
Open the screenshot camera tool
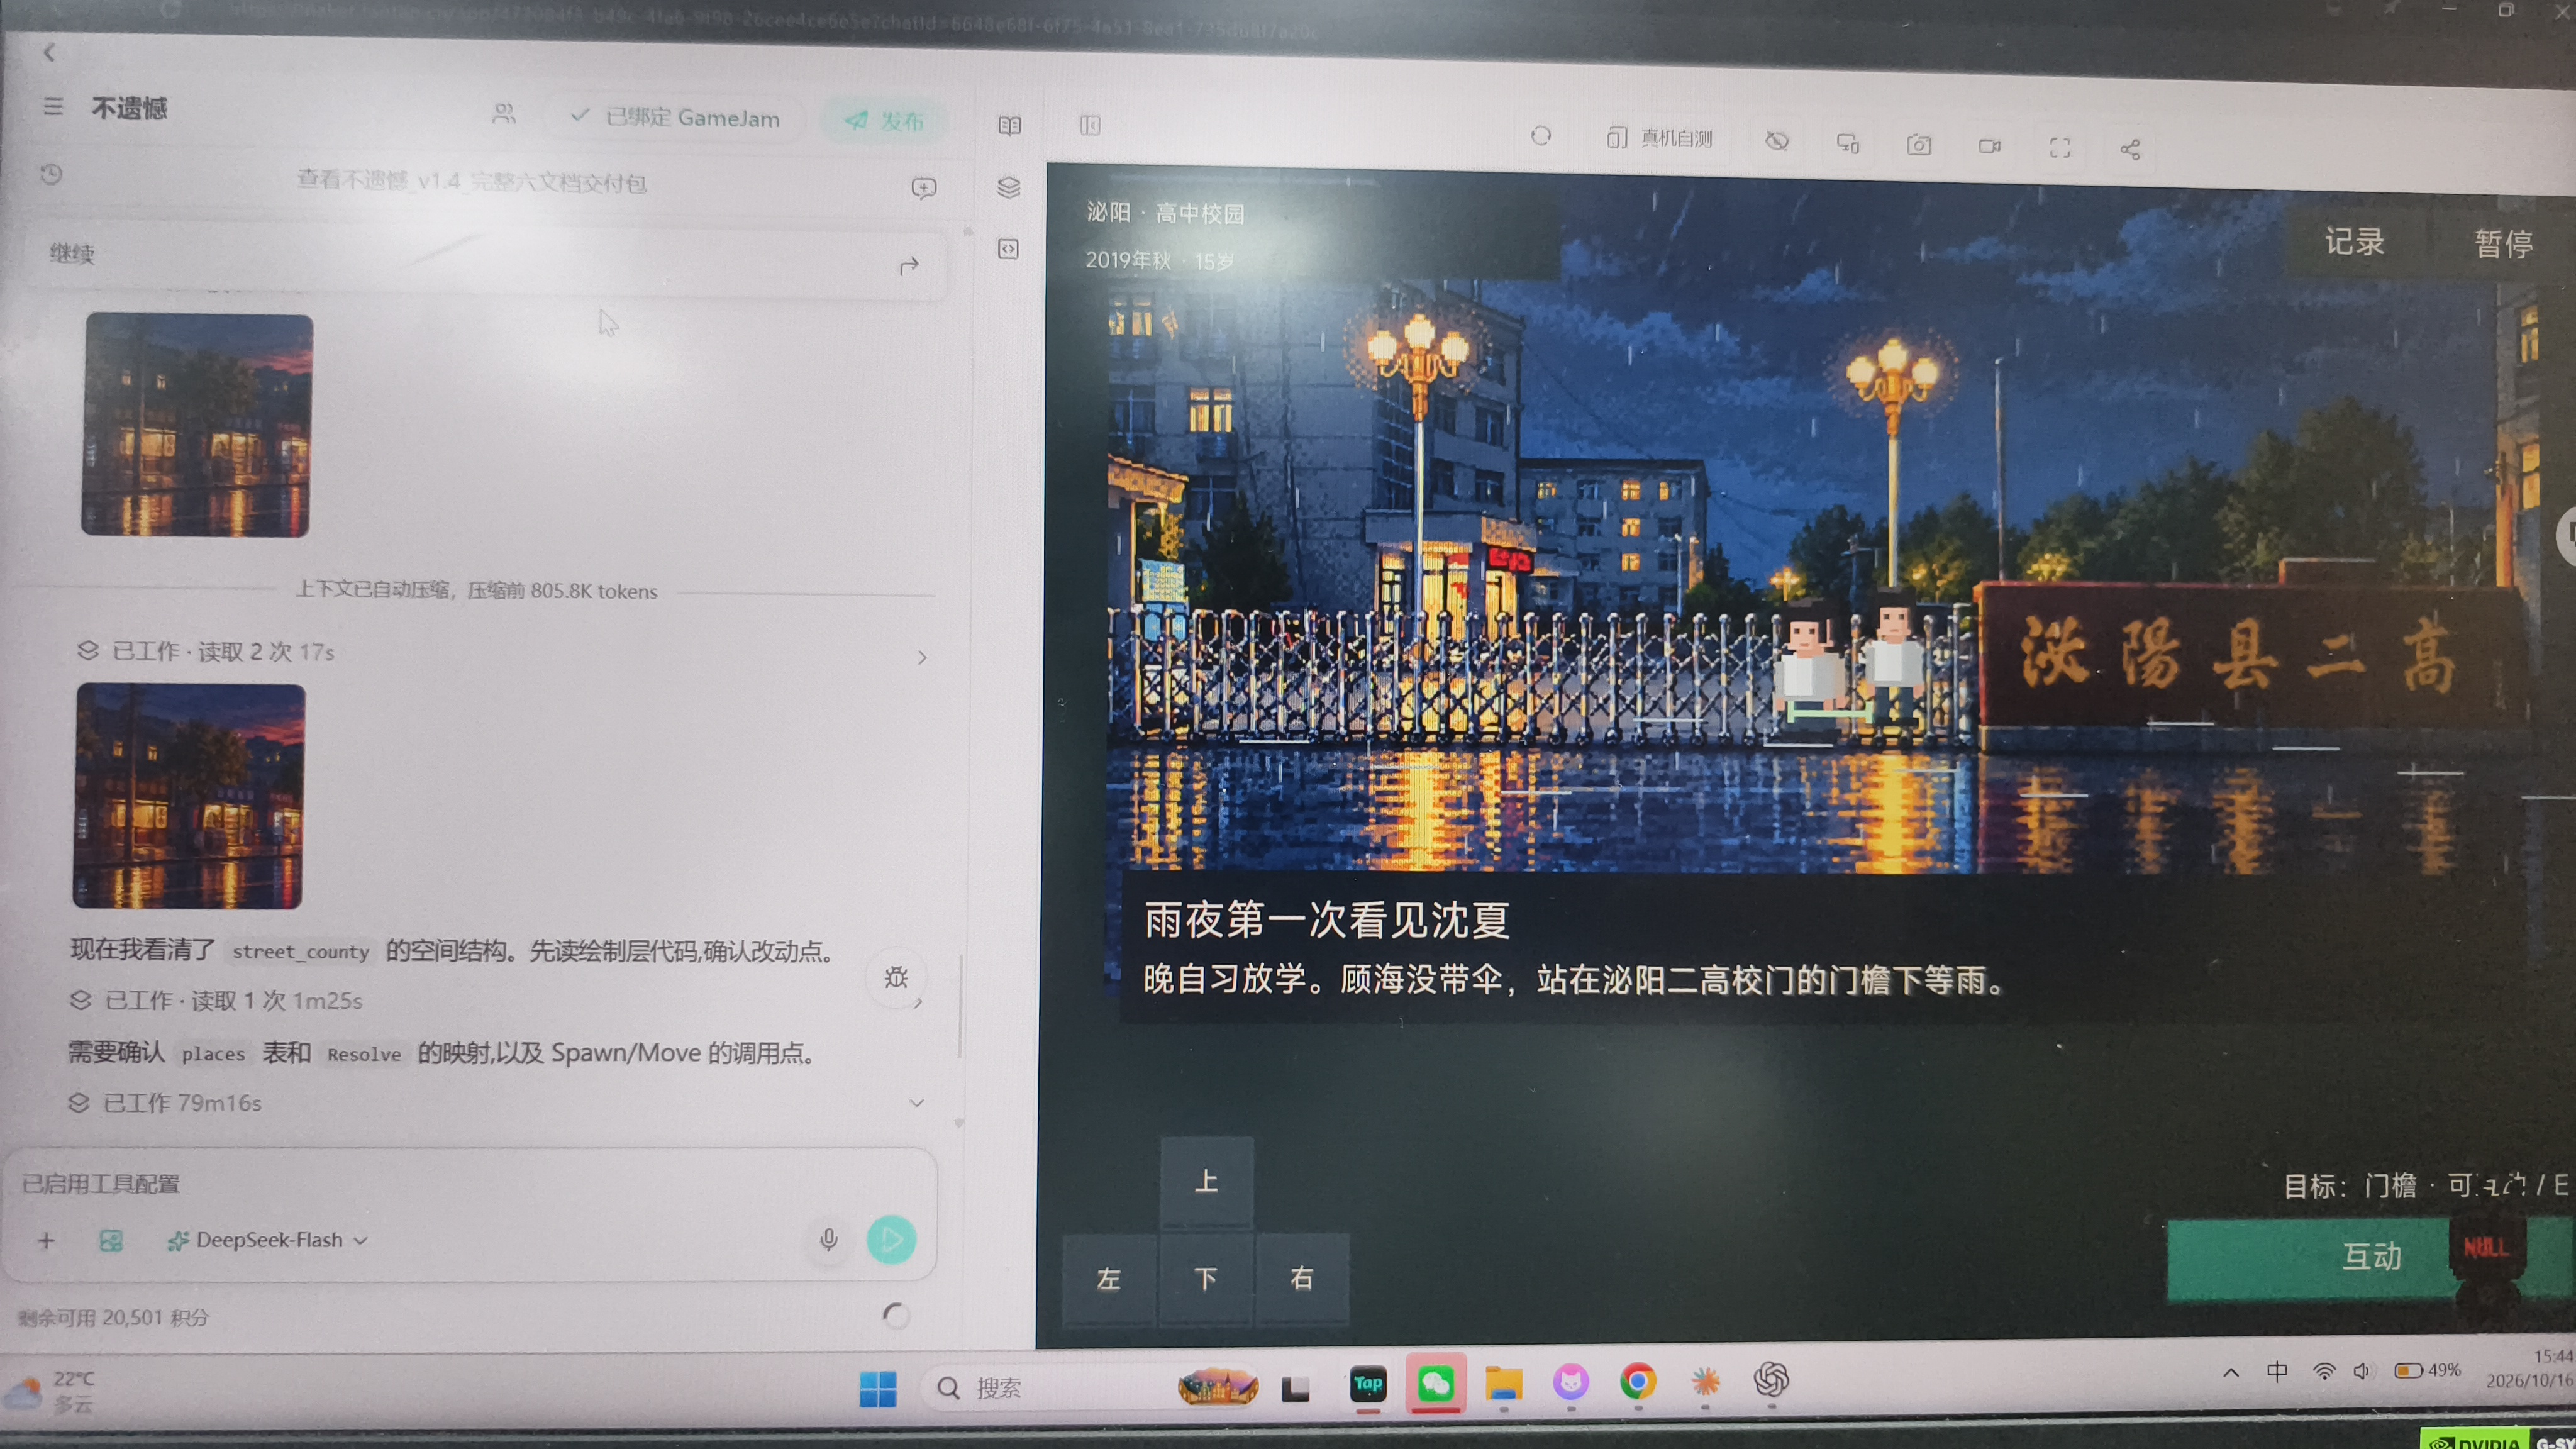pos(1918,145)
